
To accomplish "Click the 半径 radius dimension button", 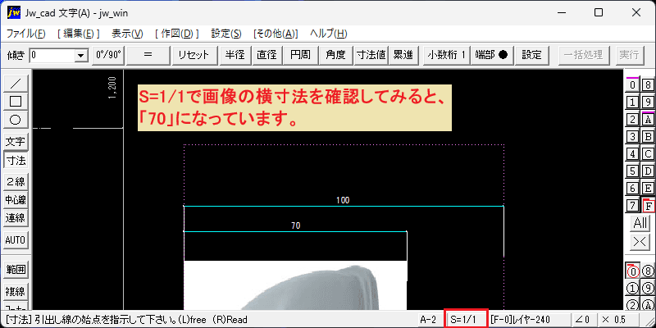I will pos(235,55).
